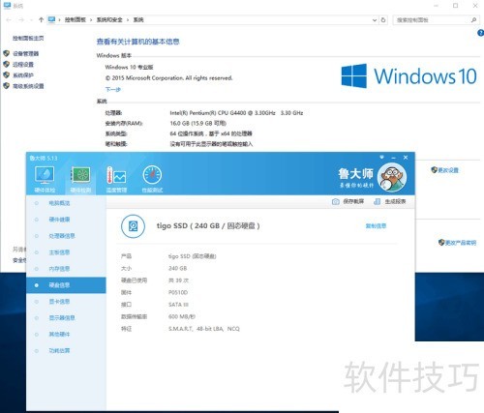Click 系统和安全 breadcrumb segment

pos(109,20)
